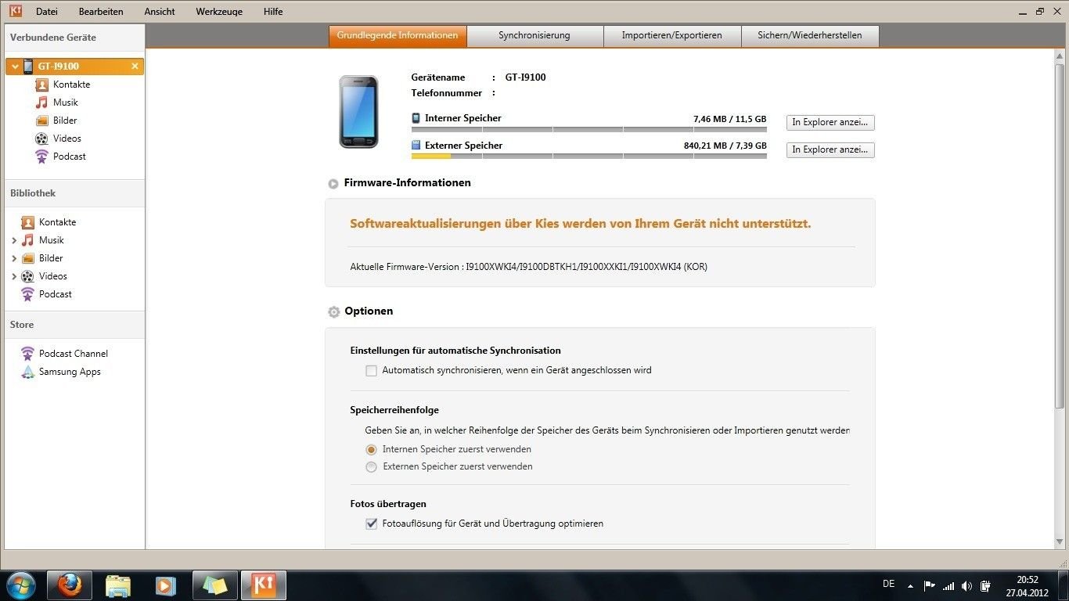Click Action Center flag tray icon

pyautogui.click(x=930, y=585)
